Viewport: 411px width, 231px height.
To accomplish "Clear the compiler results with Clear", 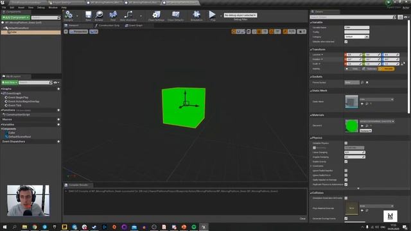I will 302,219.
